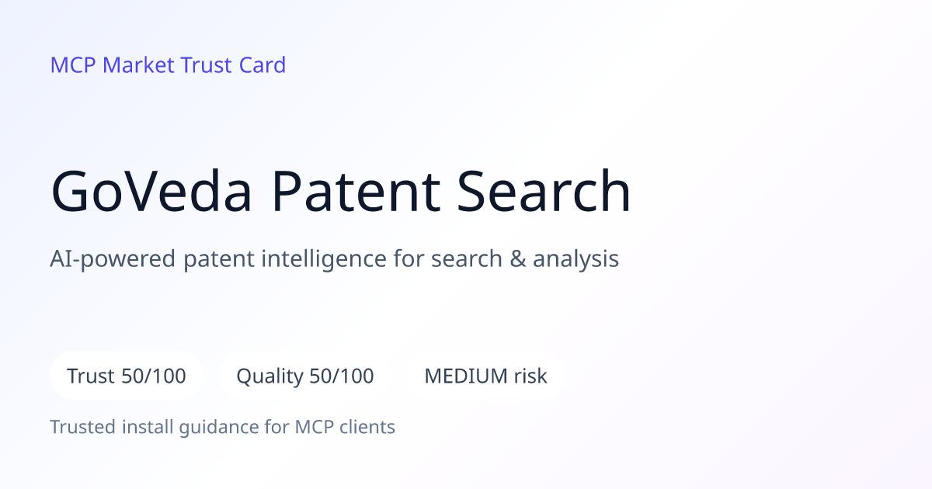Click the AI-powered patent intelligence subtitle
This screenshot has height=489, width=932.
[335, 259]
